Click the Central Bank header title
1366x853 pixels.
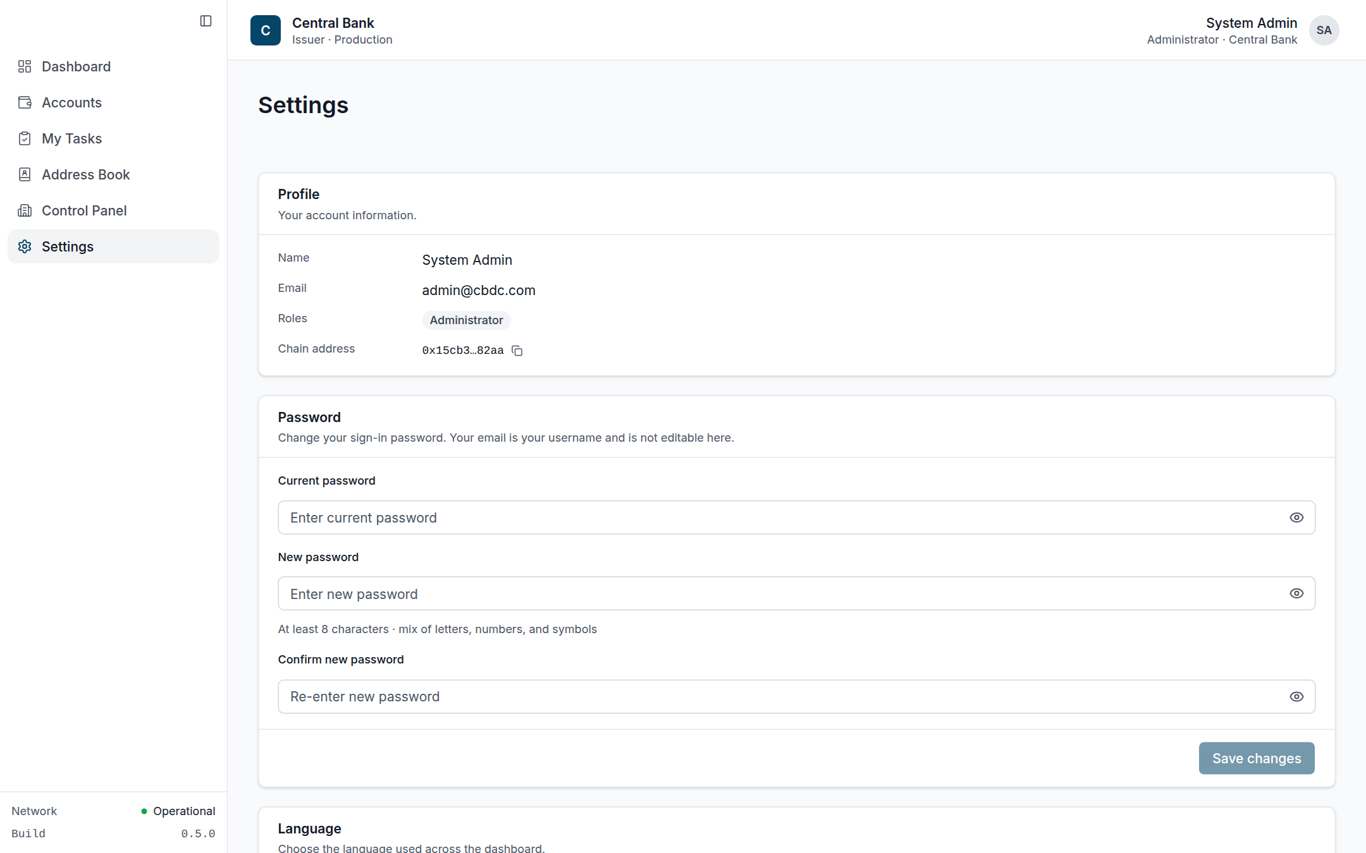[x=333, y=23]
